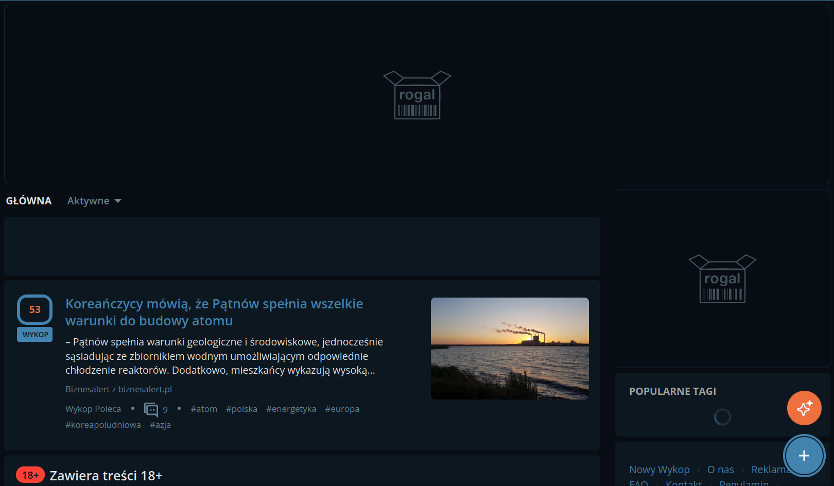Click the rogal box logo in top banner
Image resolution: width=834 pixels, height=486 pixels.
[x=417, y=95]
